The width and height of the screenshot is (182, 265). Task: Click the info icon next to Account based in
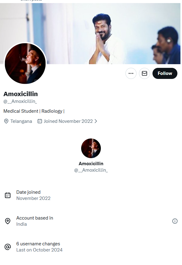175,221
